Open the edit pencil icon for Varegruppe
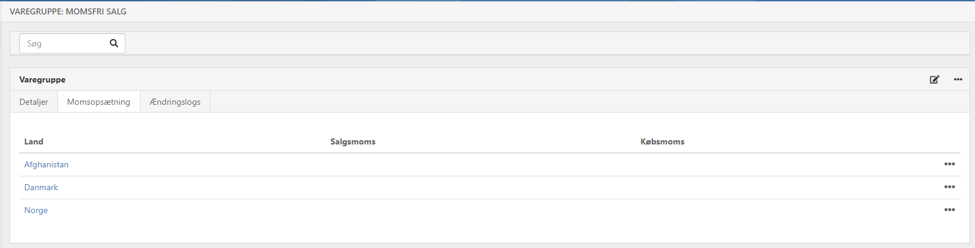 [x=934, y=79]
